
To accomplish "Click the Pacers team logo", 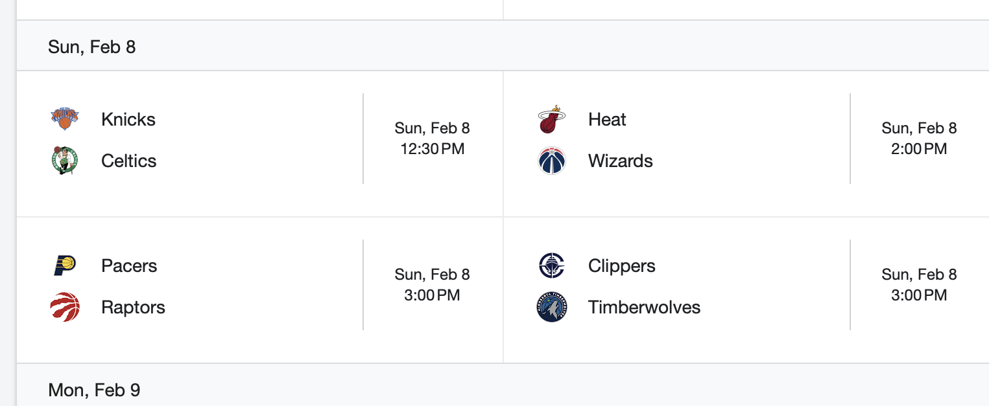I will (x=65, y=265).
